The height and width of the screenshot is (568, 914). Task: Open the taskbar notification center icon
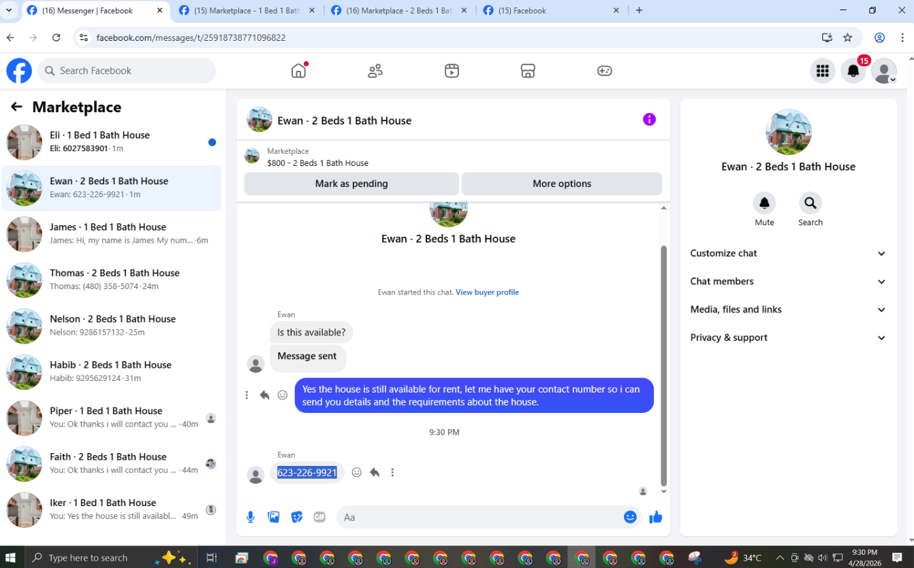coord(897,558)
